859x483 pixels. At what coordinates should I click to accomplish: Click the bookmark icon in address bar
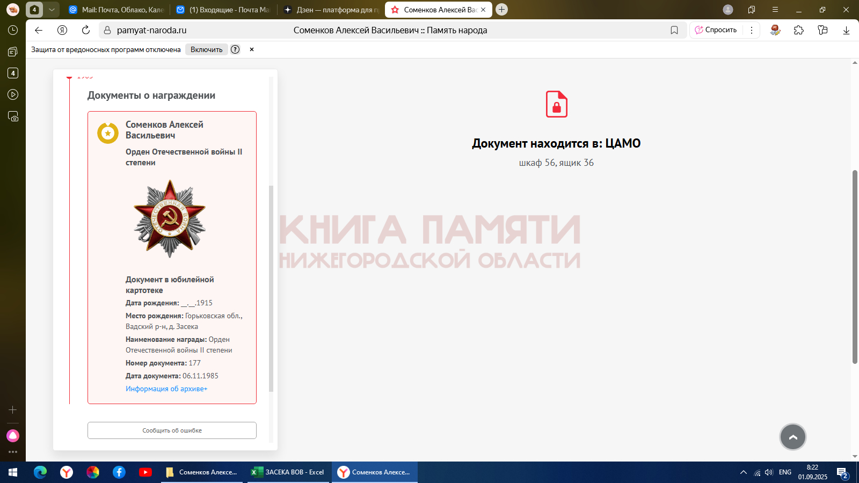674,30
